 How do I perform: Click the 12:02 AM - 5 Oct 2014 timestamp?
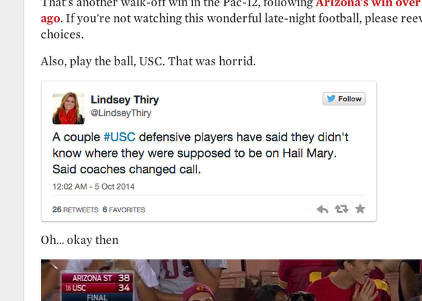pos(94,187)
